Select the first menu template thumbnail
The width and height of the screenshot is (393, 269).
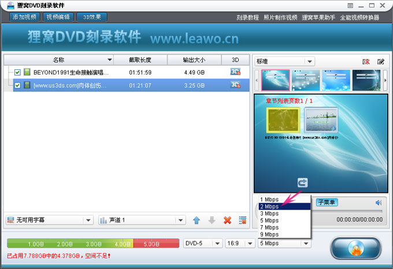pyautogui.click(x=276, y=80)
